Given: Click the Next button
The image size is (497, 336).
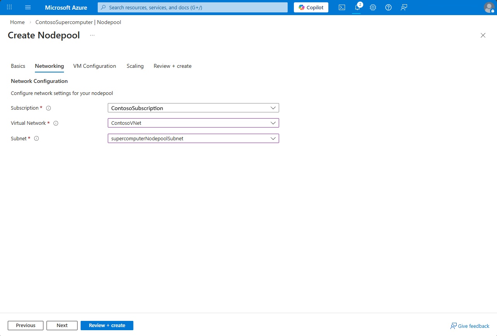Looking at the screenshot, I should (x=62, y=326).
